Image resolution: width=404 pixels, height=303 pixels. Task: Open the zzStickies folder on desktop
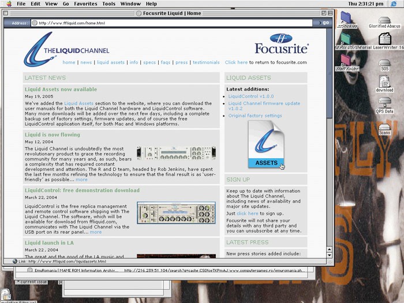pyautogui.click(x=346, y=19)
